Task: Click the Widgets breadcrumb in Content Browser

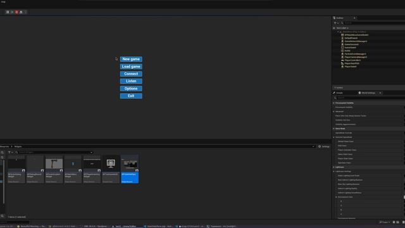Action: [18, 146]
